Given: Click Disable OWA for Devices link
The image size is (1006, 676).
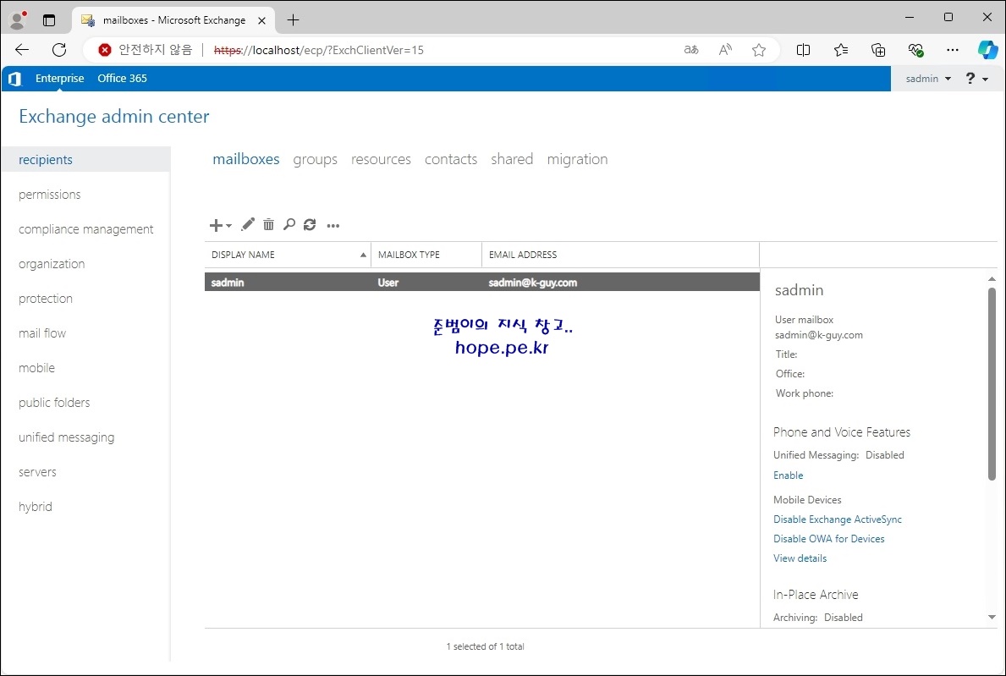Looking at the screenshot, I should (829, 539).
